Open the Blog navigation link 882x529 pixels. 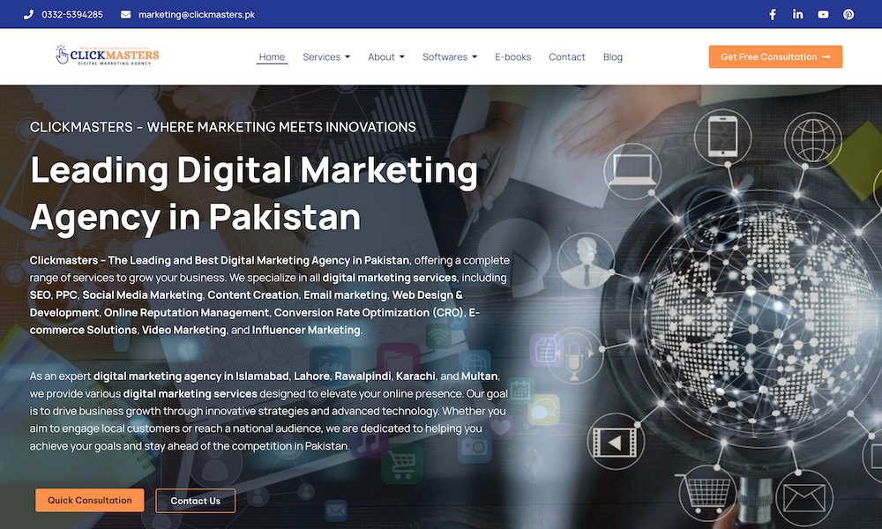(x=613, y=56)
